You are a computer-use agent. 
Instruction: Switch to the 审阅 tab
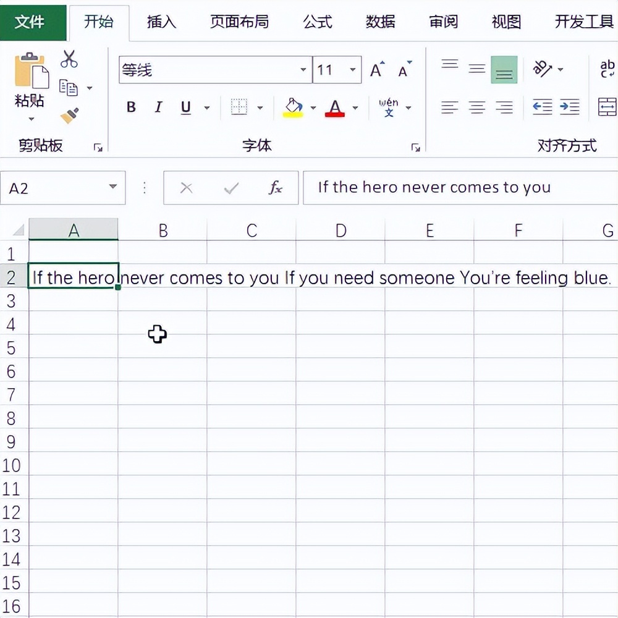tap(443, 22)
